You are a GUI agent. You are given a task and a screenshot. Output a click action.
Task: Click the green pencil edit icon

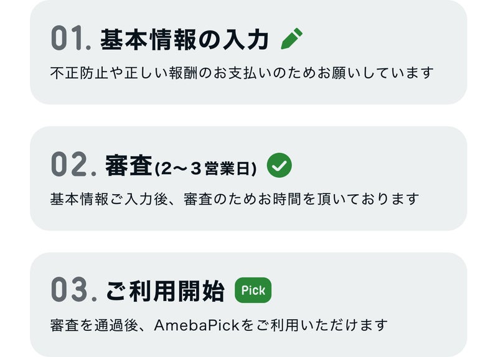291,39
